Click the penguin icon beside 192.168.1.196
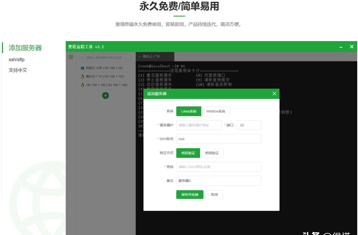The image size is (358, 235). pos(82,85)
